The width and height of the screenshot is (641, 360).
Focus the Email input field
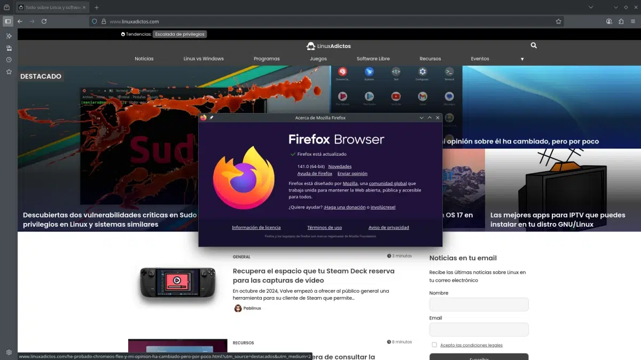[479, 330]
